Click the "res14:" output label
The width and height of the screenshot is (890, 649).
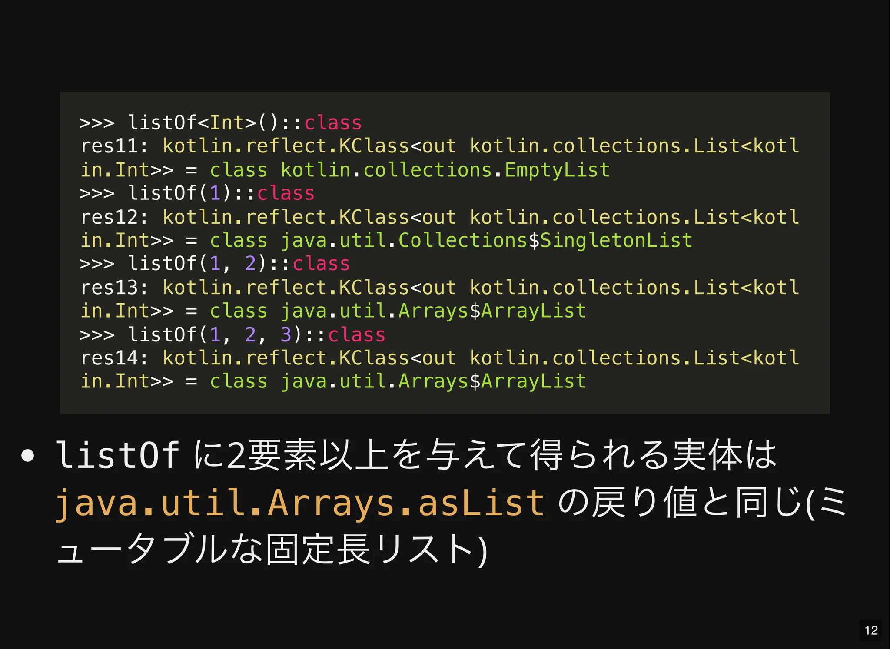(115, 358)
